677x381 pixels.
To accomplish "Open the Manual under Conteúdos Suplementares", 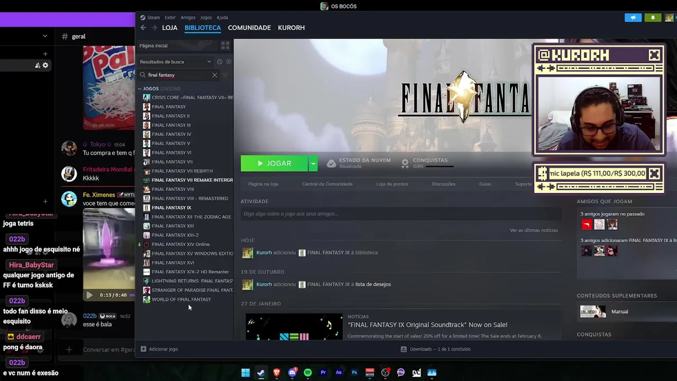I will pos(620,312).
